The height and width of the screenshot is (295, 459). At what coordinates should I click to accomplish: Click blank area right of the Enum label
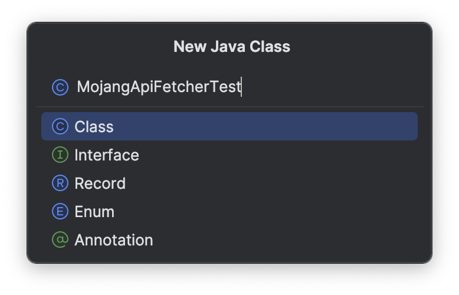coord(295,212)
